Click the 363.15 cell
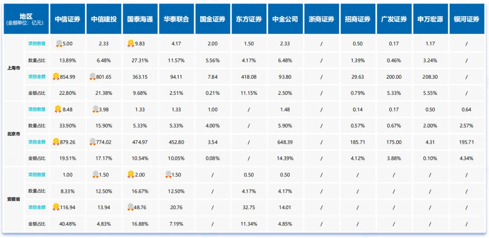 click(140, 76)
